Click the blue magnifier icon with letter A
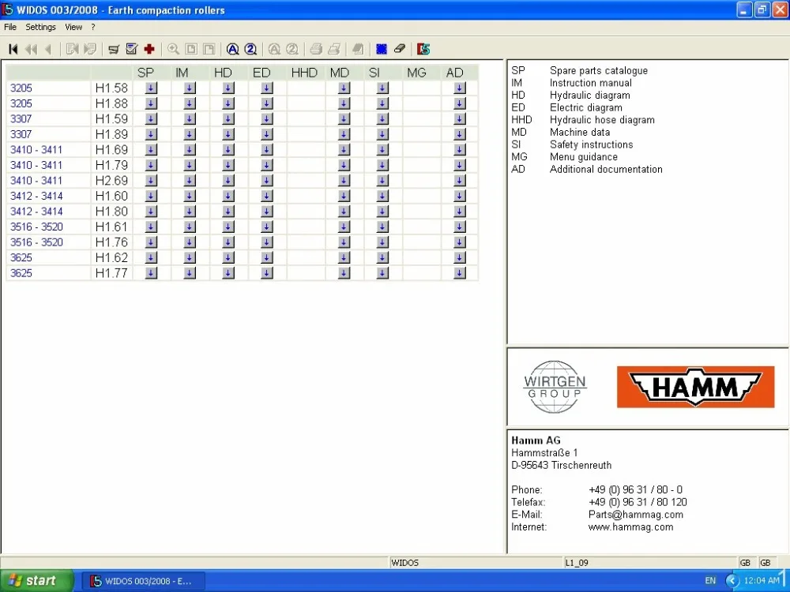This screenshot has height=592, width=790. 232,49
